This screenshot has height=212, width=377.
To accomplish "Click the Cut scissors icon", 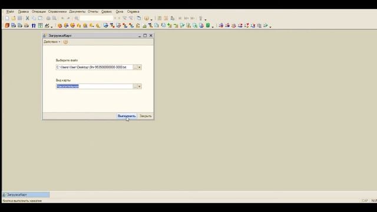I will (28, 18).
